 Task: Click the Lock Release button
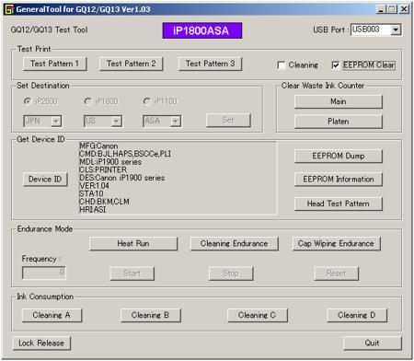pyautogui.click(x=41, y=344)
